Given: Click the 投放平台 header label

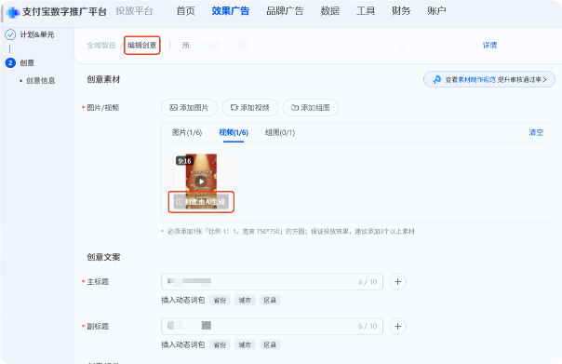Looking at the screenshot, I should 134,11.
